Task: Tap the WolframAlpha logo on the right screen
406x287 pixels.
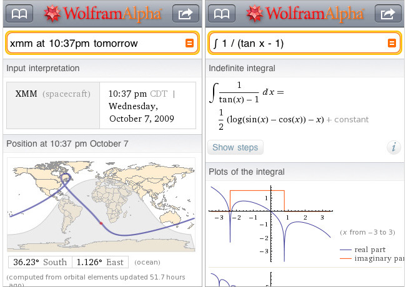Action: pyautogui.click(x=305, y=14)
